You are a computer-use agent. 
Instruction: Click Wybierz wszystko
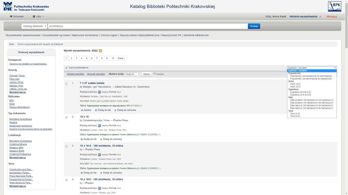75,74
